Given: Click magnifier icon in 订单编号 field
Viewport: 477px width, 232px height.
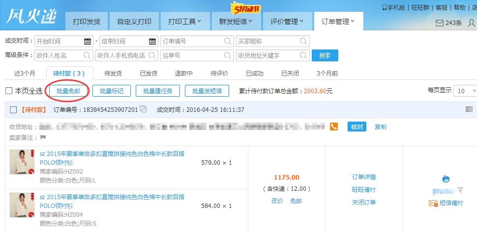Looking at the screenshot, I should pos(228,41).
